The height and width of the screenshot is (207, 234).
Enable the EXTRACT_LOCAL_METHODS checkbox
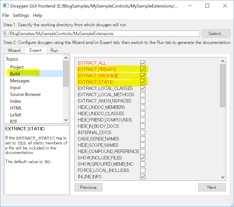(143, 95)
